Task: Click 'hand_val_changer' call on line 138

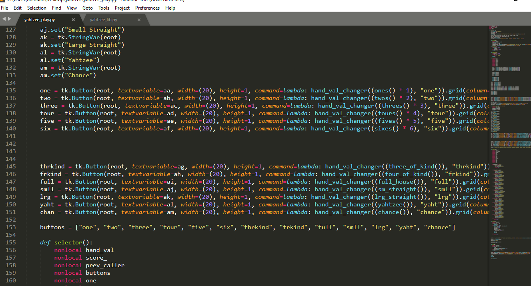Action: click(x=343, y=113)
